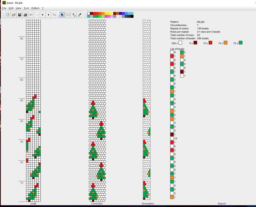Click the greyed-out Redo icon
The width and height of the screenshot is (256, 207).
[x=37, y=15]
